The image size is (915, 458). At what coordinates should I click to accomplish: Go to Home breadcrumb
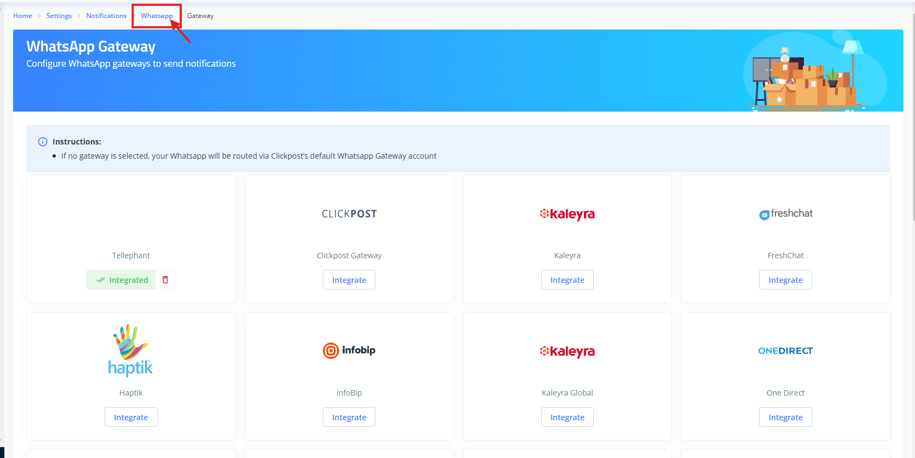[x=22, y=16]
